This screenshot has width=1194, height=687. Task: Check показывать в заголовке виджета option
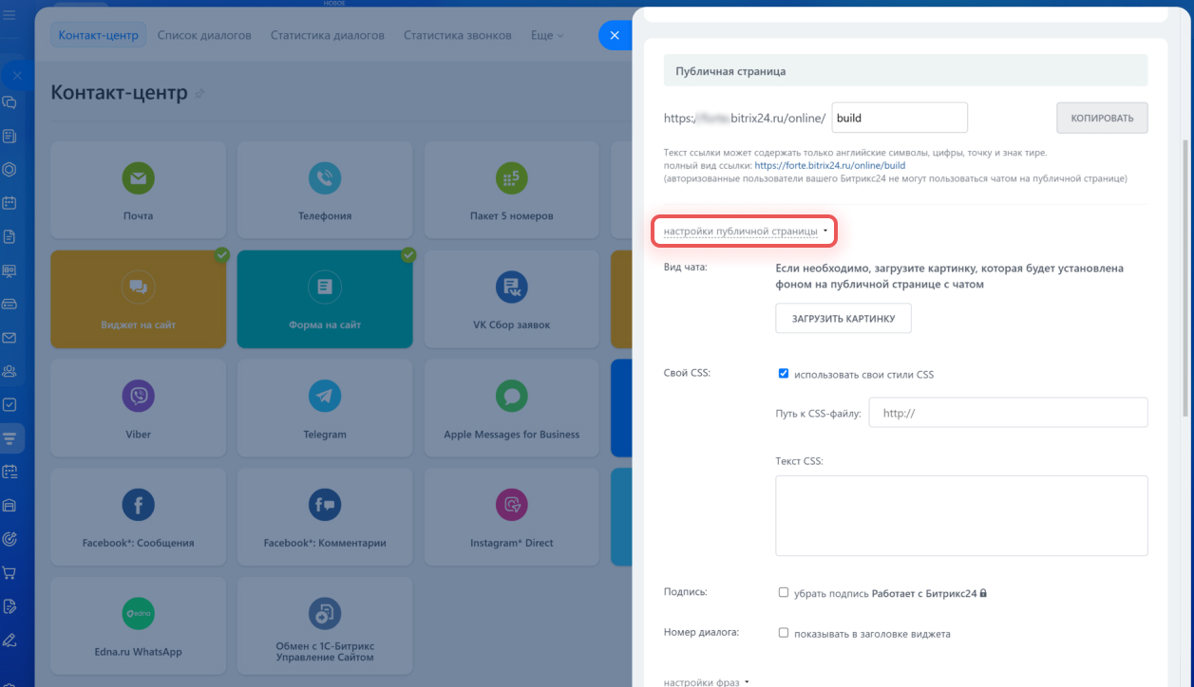click(x=784, y=633)
